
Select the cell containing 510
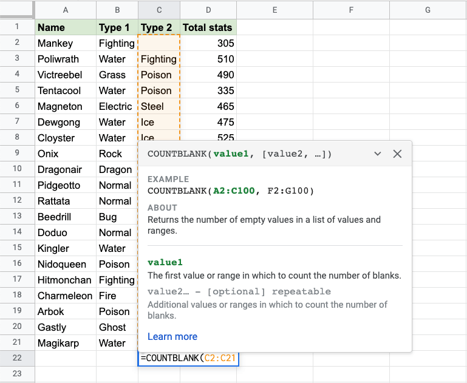point(208,59)
